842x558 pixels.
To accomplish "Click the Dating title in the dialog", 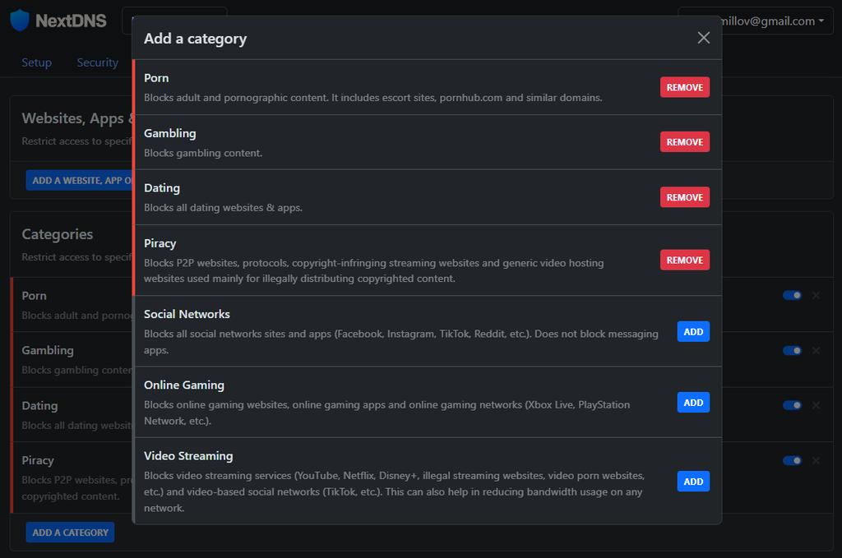I will pos(162,188).
